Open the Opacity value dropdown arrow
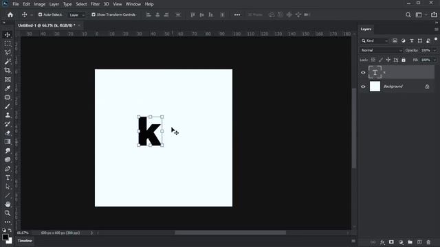 pos(434,50)
